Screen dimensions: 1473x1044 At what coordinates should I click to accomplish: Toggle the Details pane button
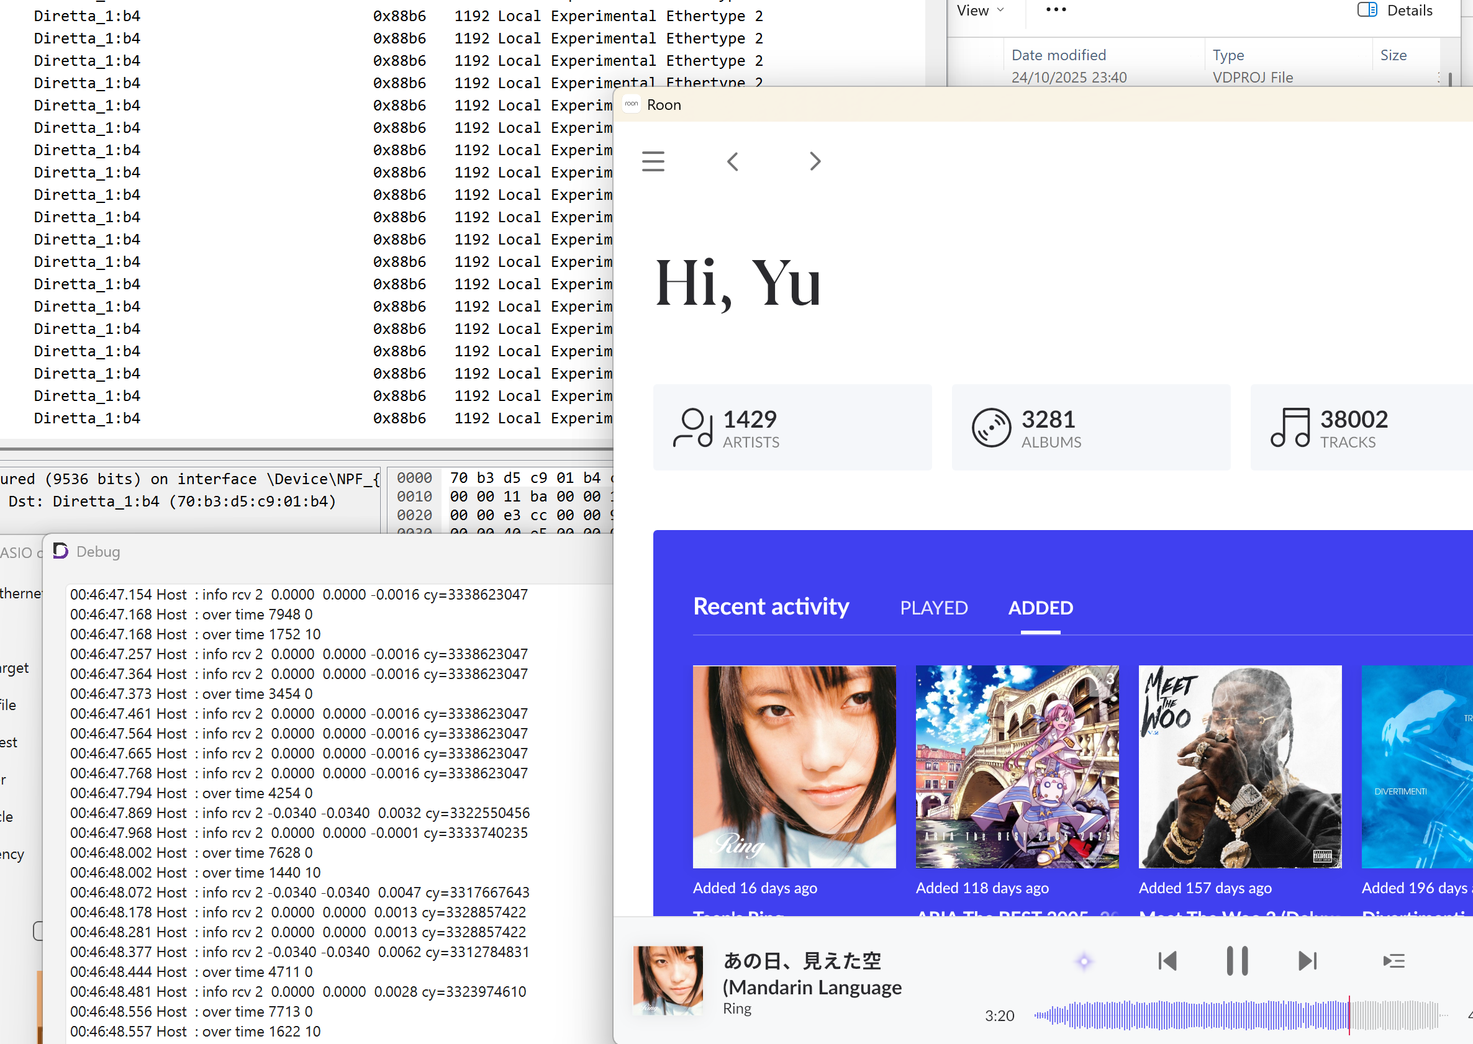[x=1395, y=11]
